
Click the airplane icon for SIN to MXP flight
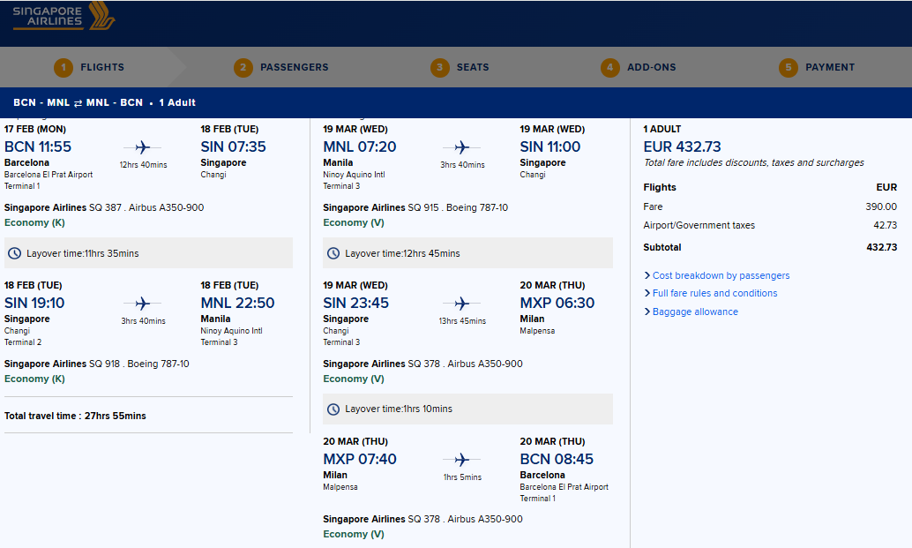click(462, 304)
